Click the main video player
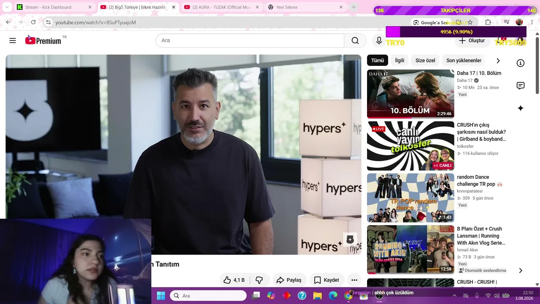Viewport: 540px width, 304px height. 184,155
